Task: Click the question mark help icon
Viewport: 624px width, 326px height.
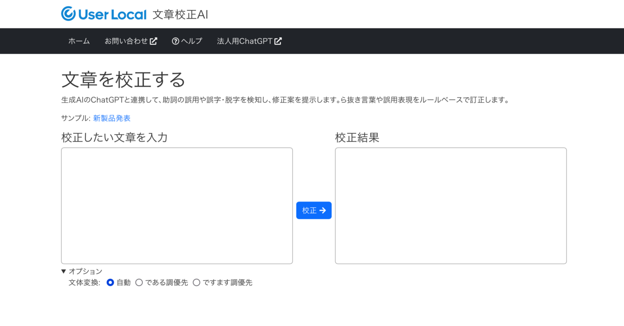Action: click(175, 41)
